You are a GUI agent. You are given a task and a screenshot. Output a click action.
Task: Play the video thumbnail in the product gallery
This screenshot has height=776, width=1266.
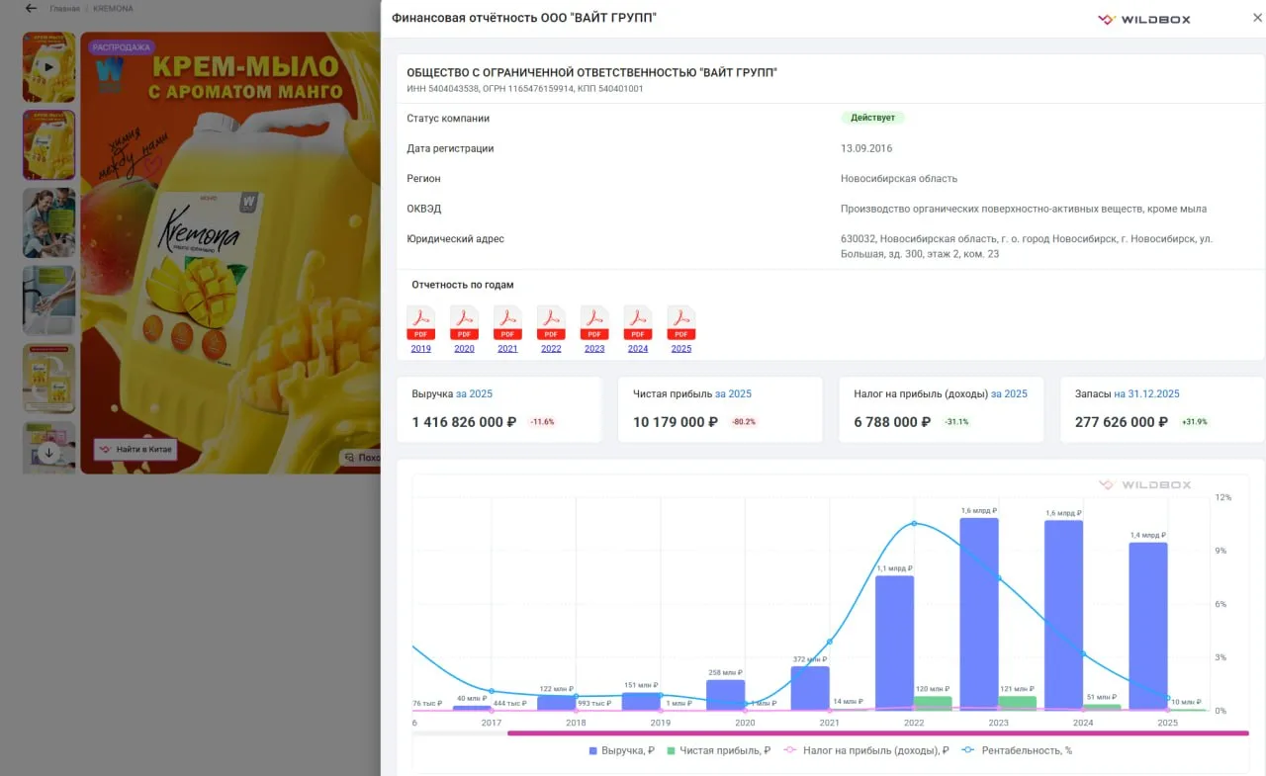point(48,67)
